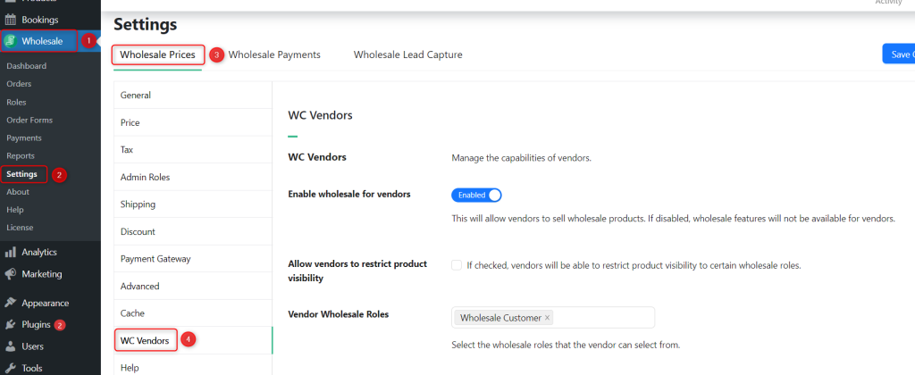Open Help section in settings list
915x375 pixels.
click(193, 368)
